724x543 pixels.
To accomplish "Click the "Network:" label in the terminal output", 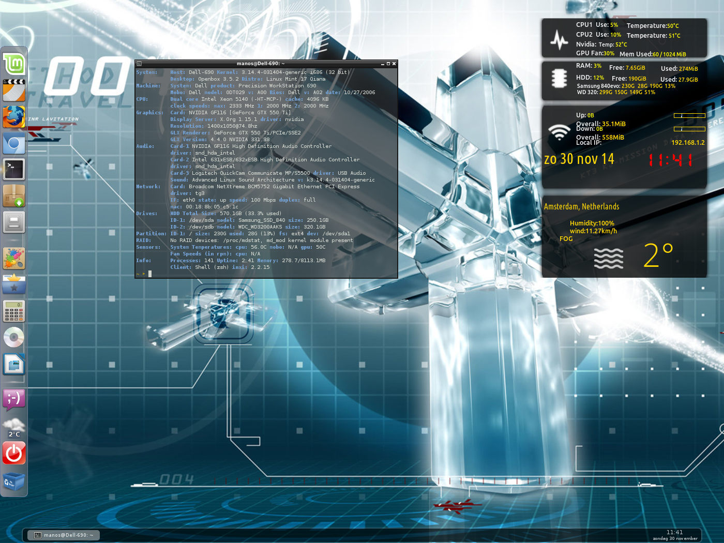I will pyautogui.click(x=148, y=187).
